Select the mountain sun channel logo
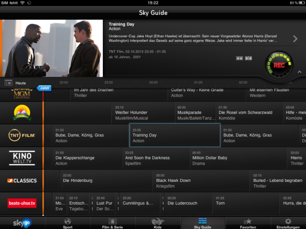The height and width of the screenshot is (229, 306). [x=22, y=113]
